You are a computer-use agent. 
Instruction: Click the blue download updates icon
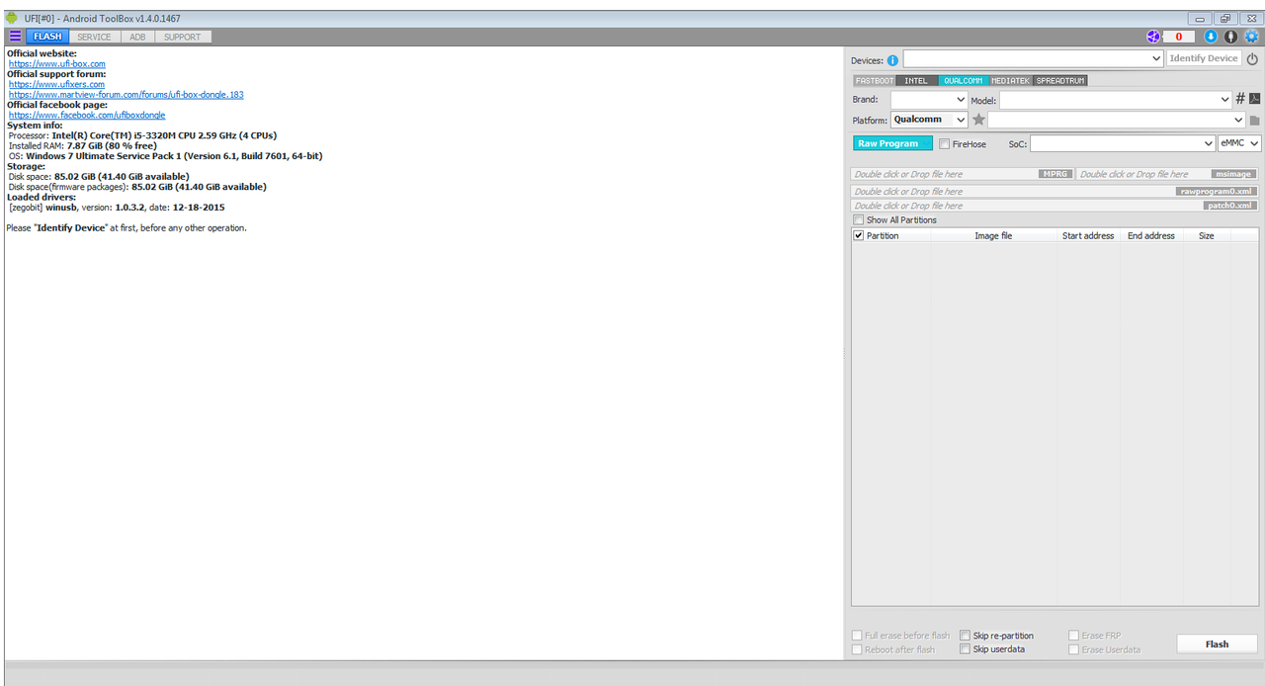click(x=1212, y=37)
